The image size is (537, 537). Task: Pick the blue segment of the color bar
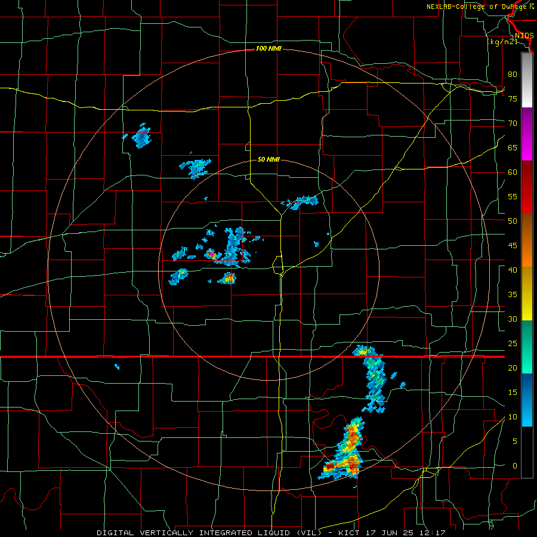click(x=527, y=400)
